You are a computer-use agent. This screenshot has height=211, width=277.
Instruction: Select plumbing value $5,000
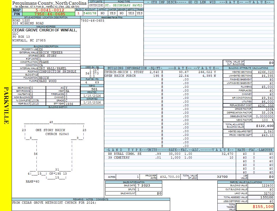(x=268, y=87)
